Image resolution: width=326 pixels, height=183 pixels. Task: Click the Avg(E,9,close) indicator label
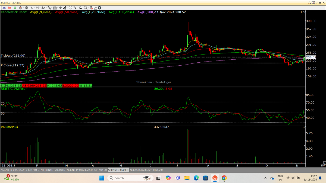(41, 12)
